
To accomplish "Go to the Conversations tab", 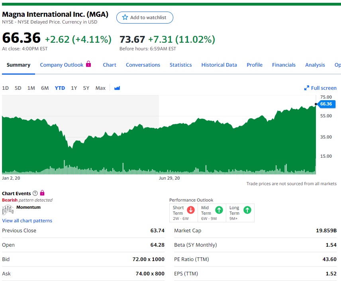I will [143, 65].
